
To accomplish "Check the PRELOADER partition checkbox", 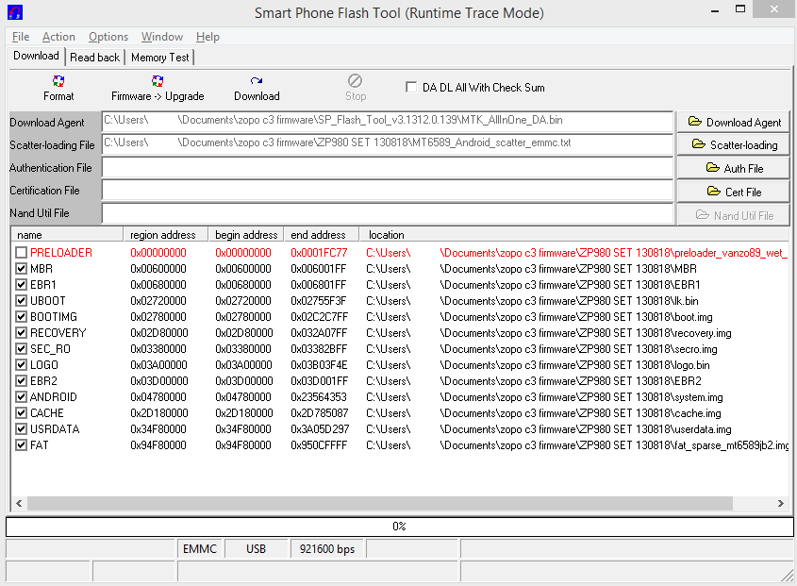I will 21,252.
